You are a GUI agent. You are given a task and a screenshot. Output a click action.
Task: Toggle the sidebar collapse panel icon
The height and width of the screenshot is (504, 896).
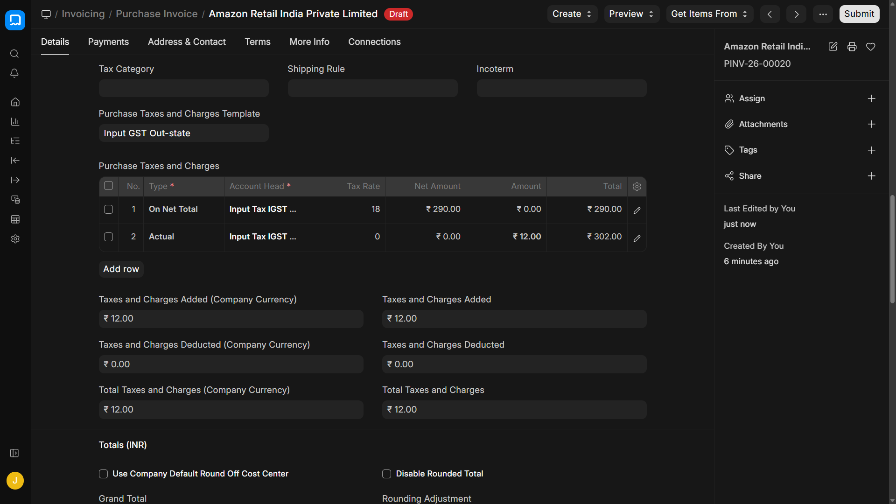[x=14, y=453]
